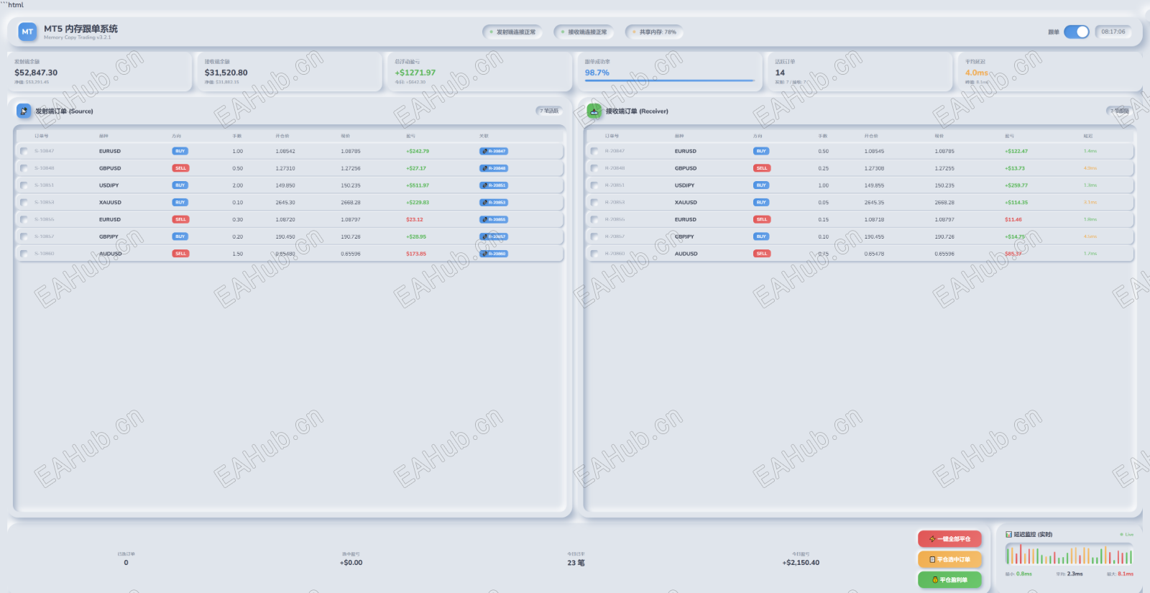
Task: Click the green close-profitable-orders button
Action: coord(949,579)
